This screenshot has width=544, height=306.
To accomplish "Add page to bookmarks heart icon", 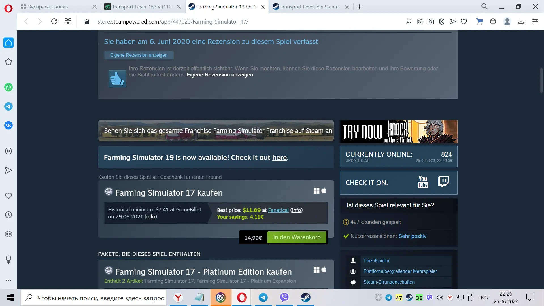I will coord(464,22).
